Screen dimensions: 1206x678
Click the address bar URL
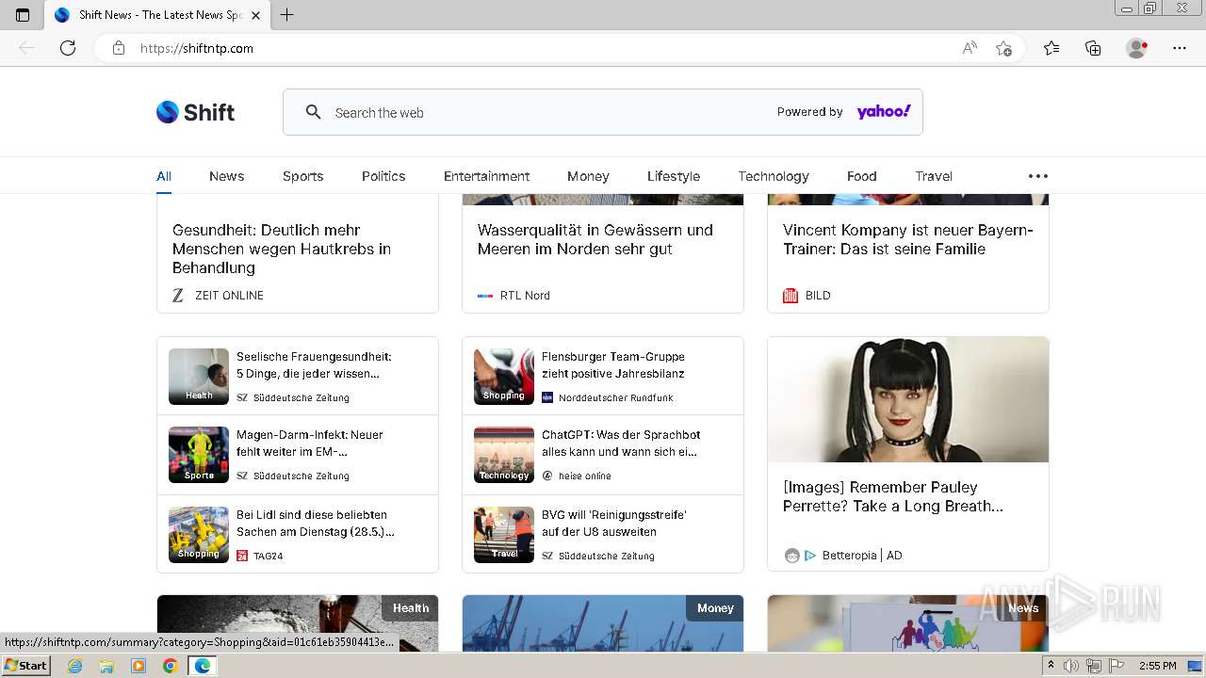coord(197,48)
